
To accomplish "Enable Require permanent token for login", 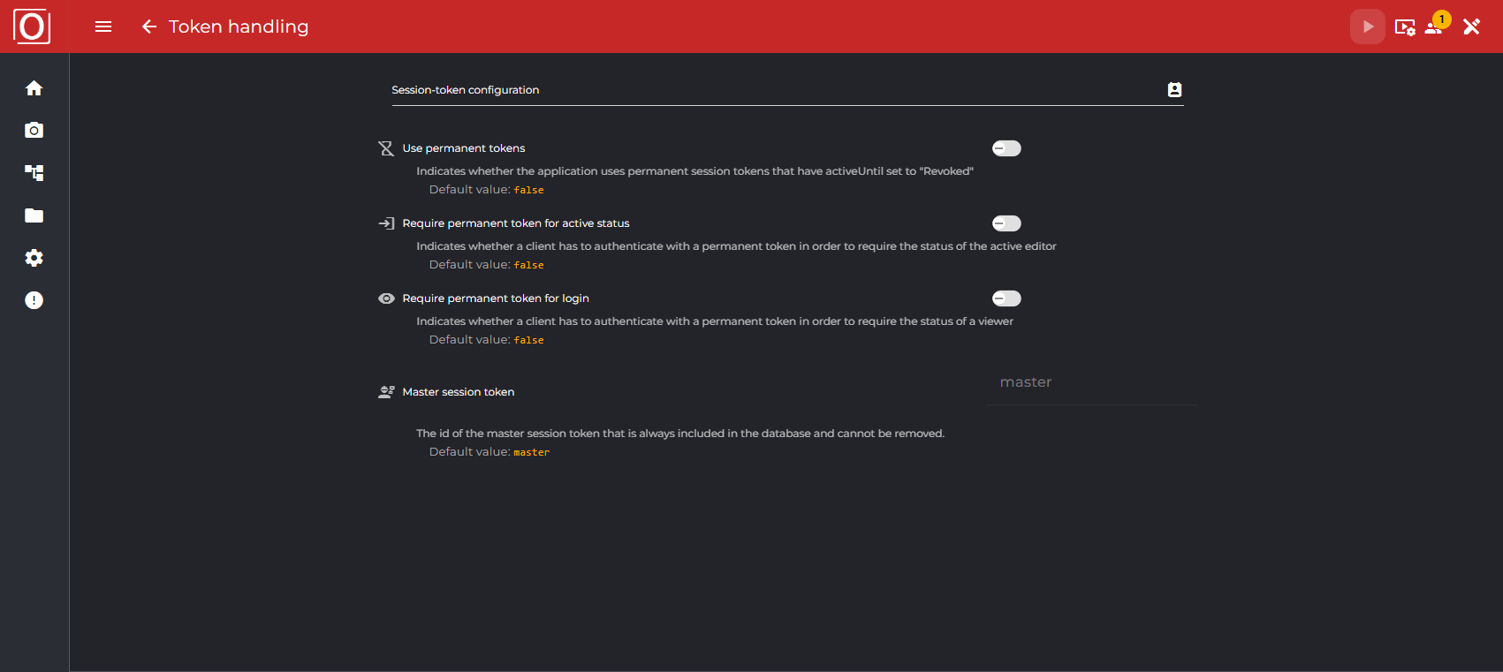I will tap(1006, 298).
